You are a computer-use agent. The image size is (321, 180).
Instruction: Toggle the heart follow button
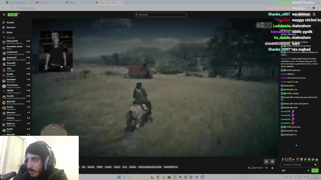[272, 161]
